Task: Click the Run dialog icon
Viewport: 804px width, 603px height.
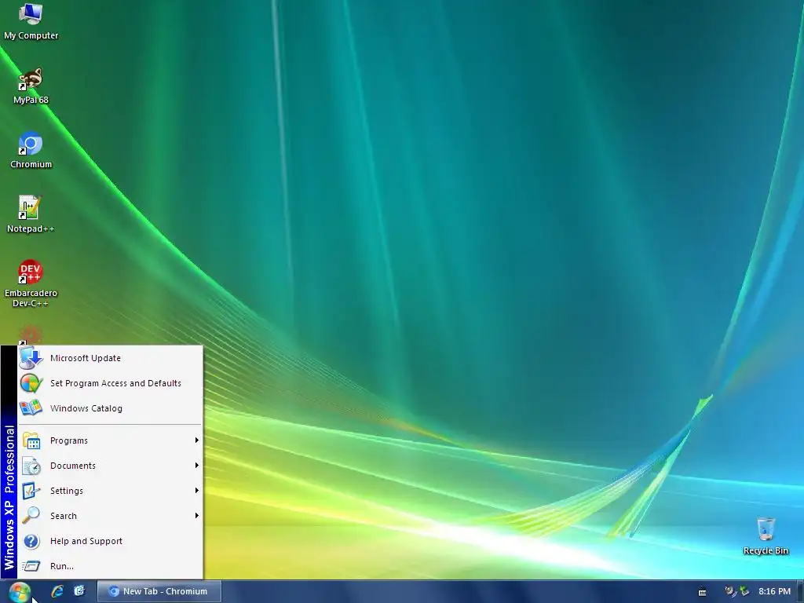Action: [31, 566]
